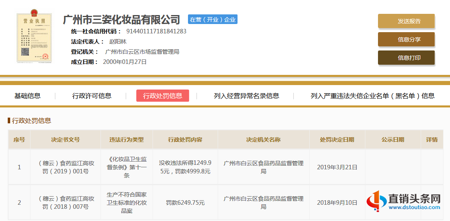
Task: Click the 违法行为类型 column header
Action: coord(127,140)
